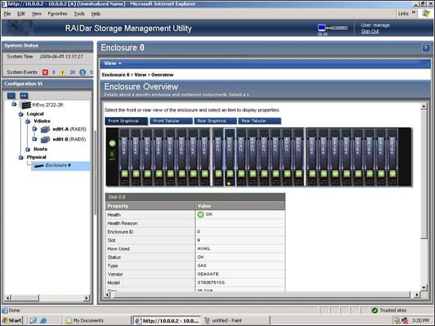Click the http://10.0.0.2 taskbar button
435x326 pixels.
[168, 321]
